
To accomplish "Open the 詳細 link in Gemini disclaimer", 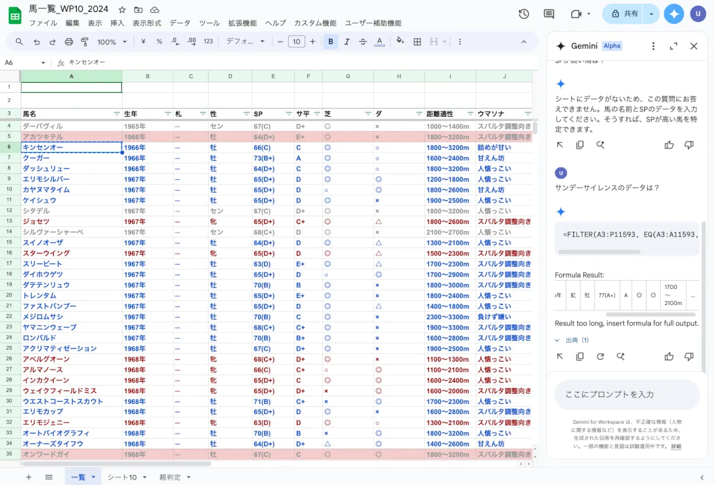I will [676, 446].
